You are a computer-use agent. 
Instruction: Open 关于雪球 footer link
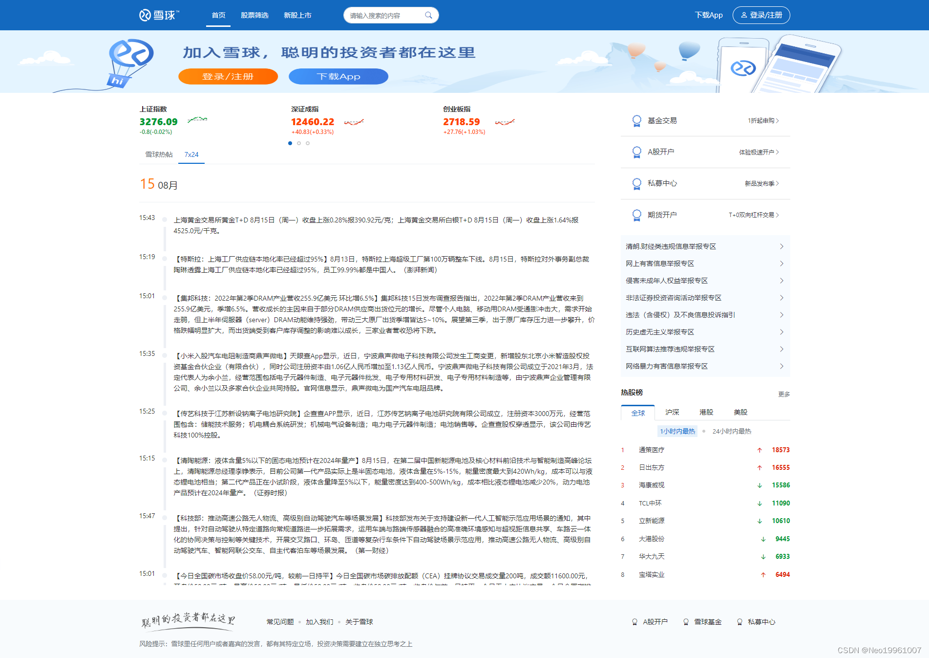tap(359, 622)
